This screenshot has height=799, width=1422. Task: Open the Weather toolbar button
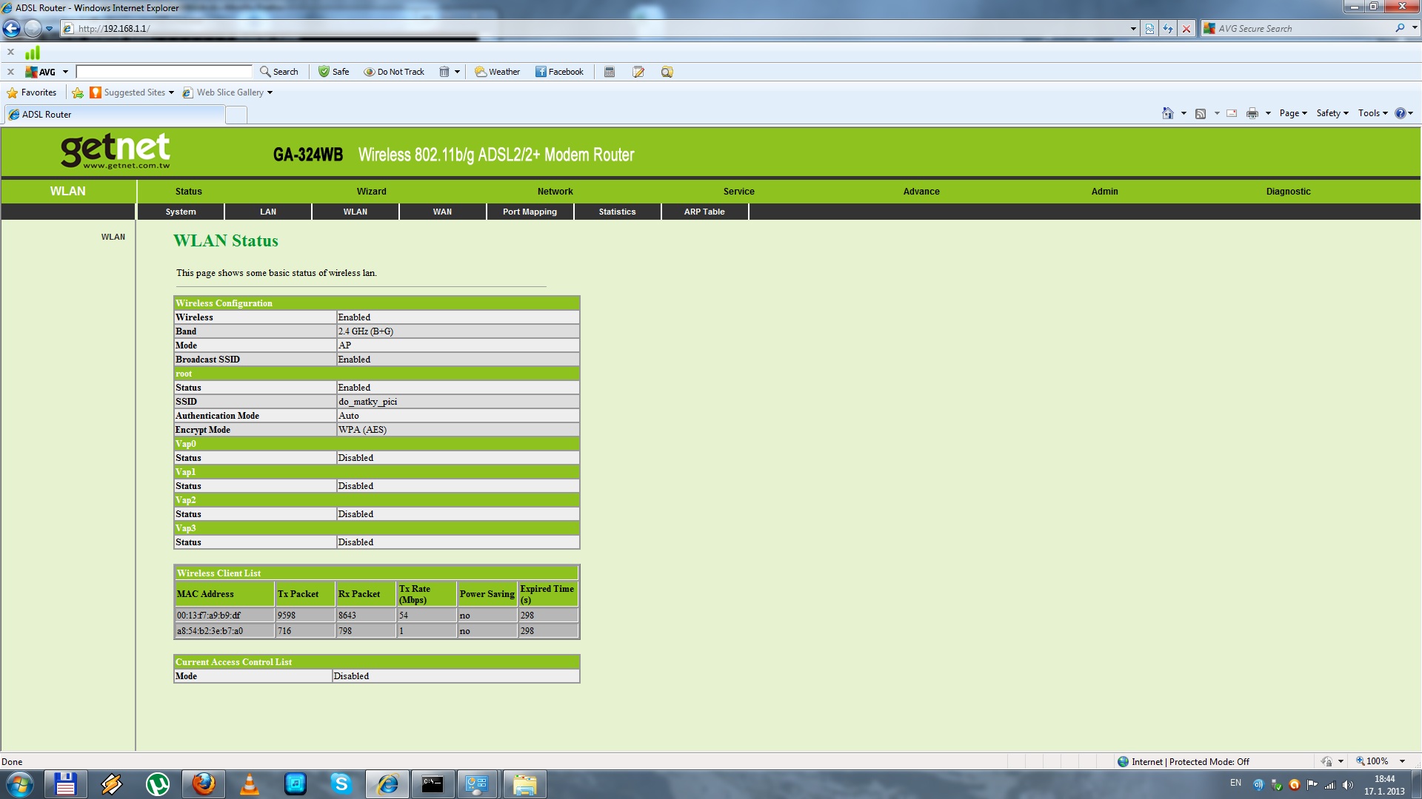click(x=497, y=72)
